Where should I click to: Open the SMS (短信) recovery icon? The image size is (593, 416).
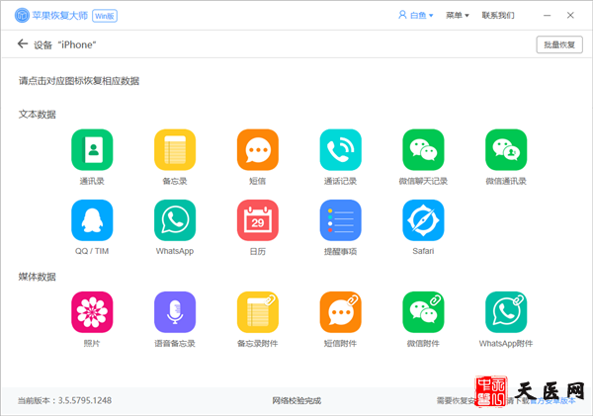tap(258, 150)
